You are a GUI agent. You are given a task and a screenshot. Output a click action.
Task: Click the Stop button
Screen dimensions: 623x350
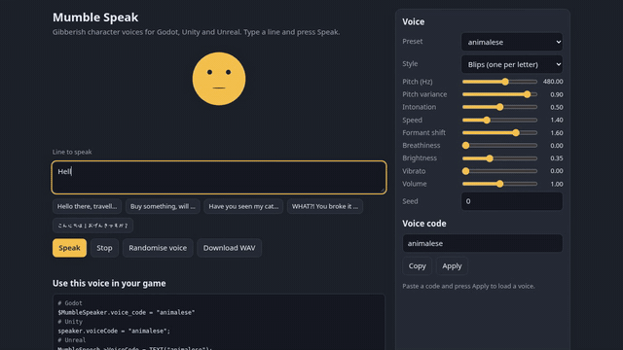[104, 248]
